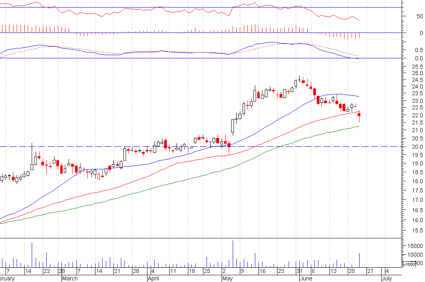Click the x1000 volume scale box

point(409,264)
